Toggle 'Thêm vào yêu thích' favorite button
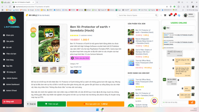Image resolution: width=199 pixels, height=112 pixels. (80, 58)
